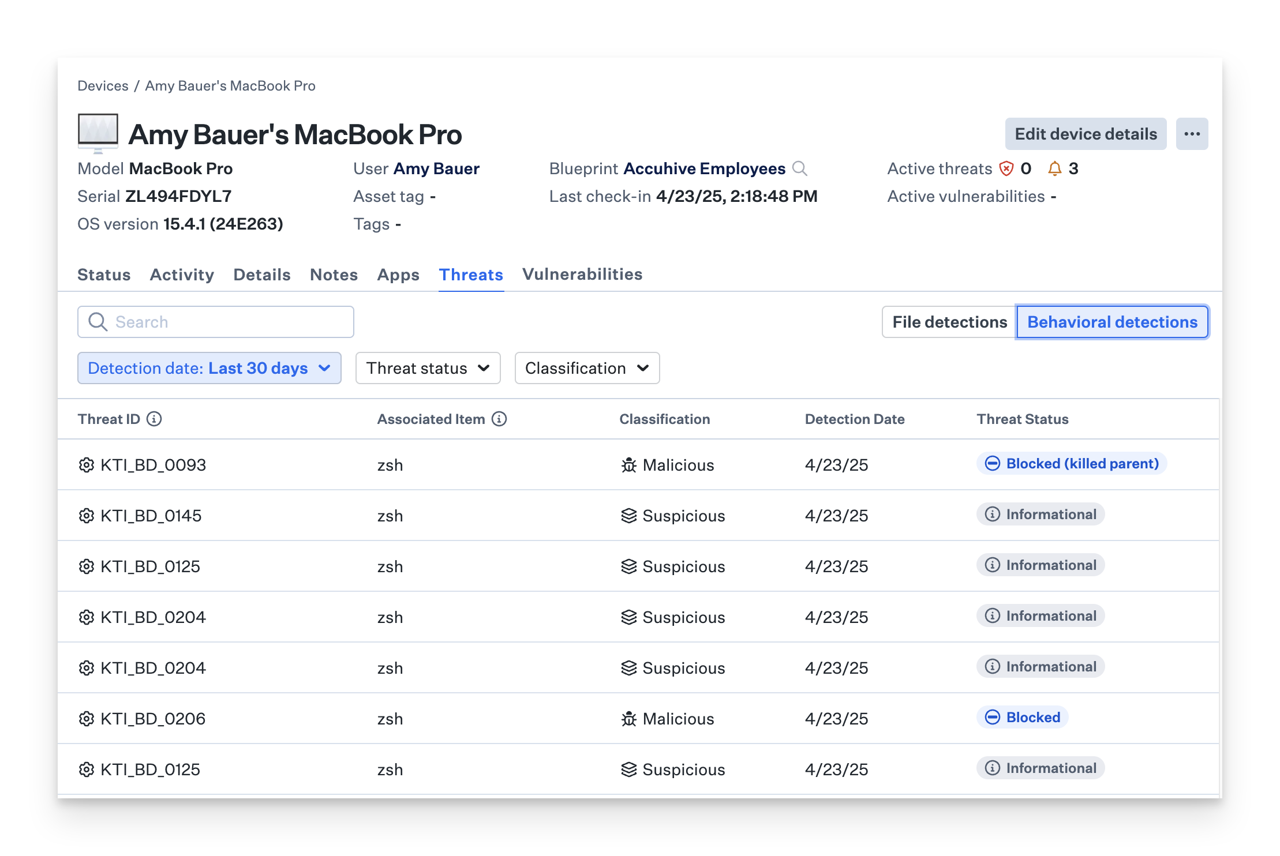Click the more options ellipsis button
The height and width of the screenshot is (856, 1280).
(x=1192, y=134)
